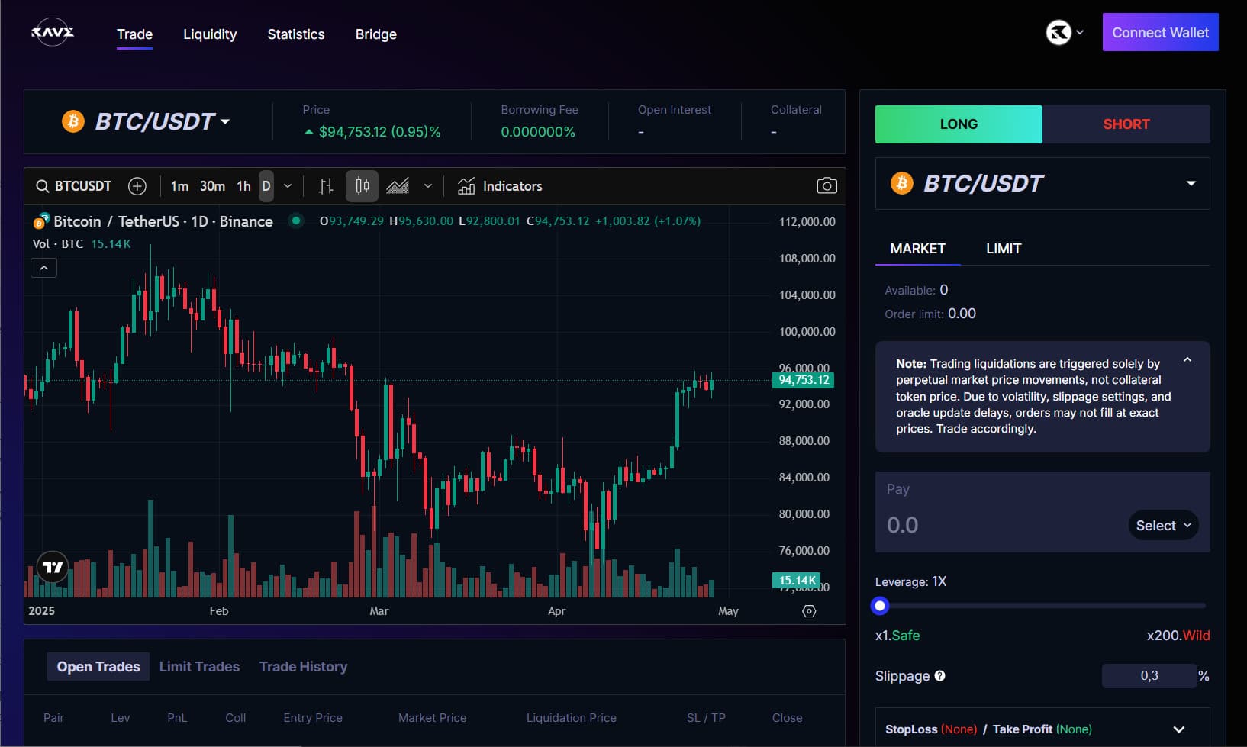Image resolution: width=1247 pixels, height=747 pixels.
Task: Collapse the OHLC legend arrow on chart
Action: pyautogui.click(x=43, y=268)
